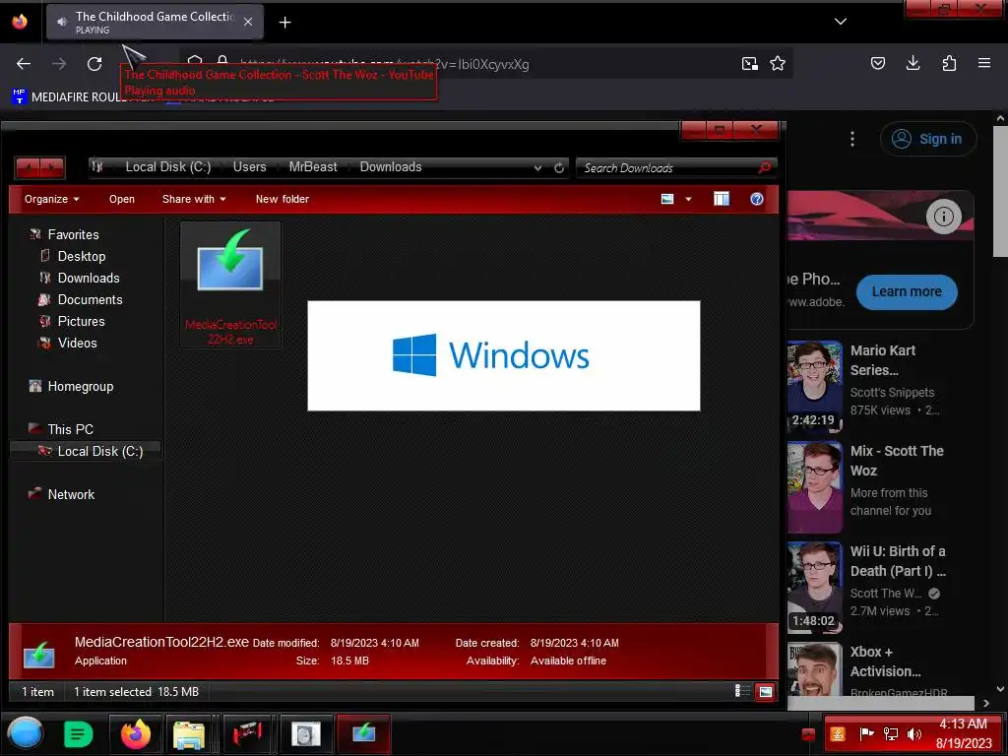Image resolution: width=1008 pixels, height=756 pixels.
Task: Open the Share with dropdown
Action: click(x=194, y=199)
